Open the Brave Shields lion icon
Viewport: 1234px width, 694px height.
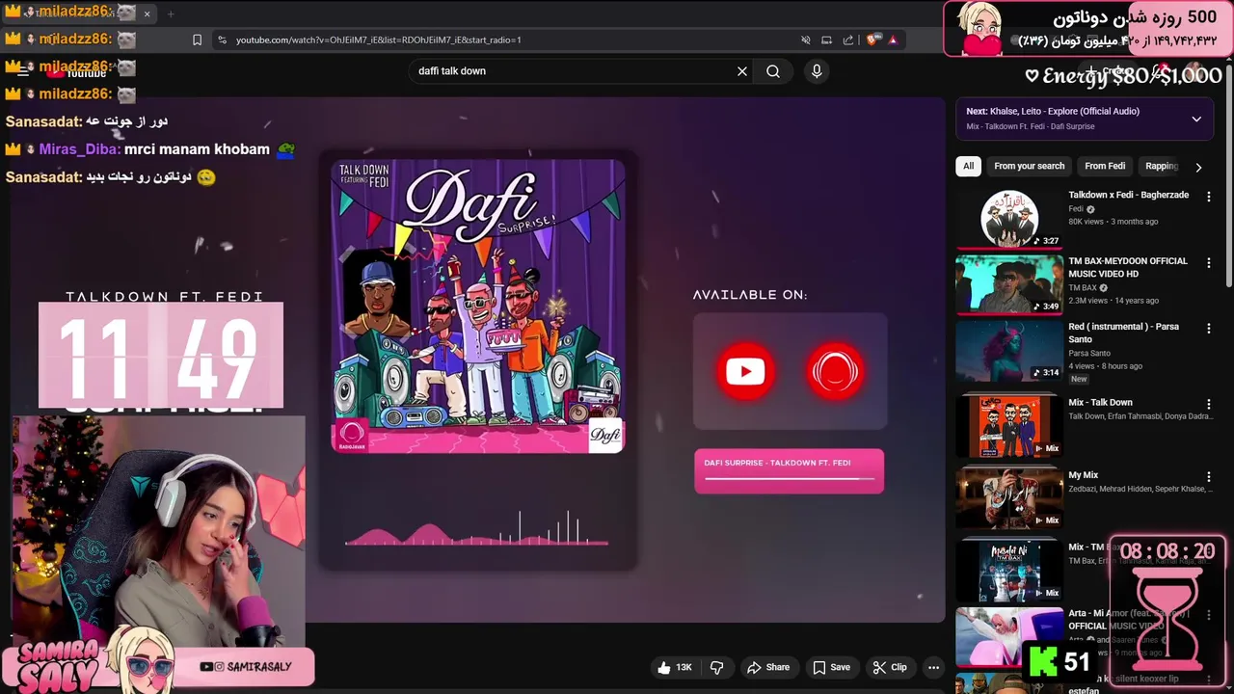coord(872,40)
